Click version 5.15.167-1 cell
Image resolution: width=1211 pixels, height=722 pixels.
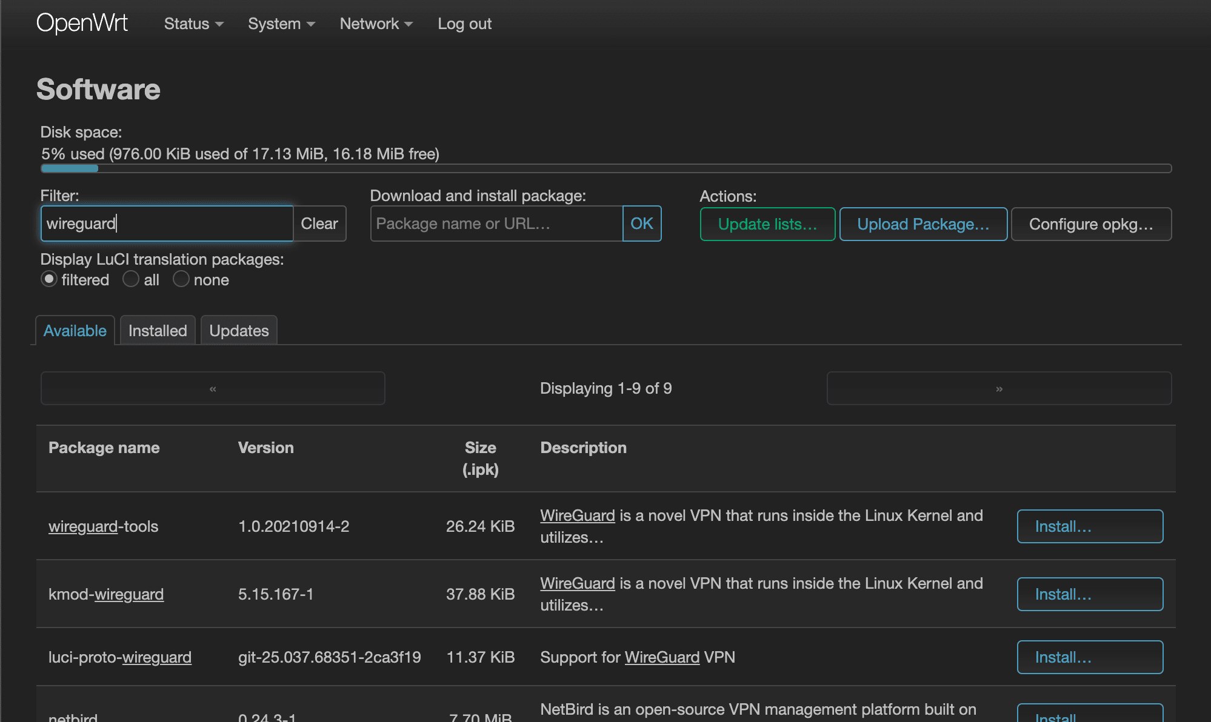click(x=276, y=594)
